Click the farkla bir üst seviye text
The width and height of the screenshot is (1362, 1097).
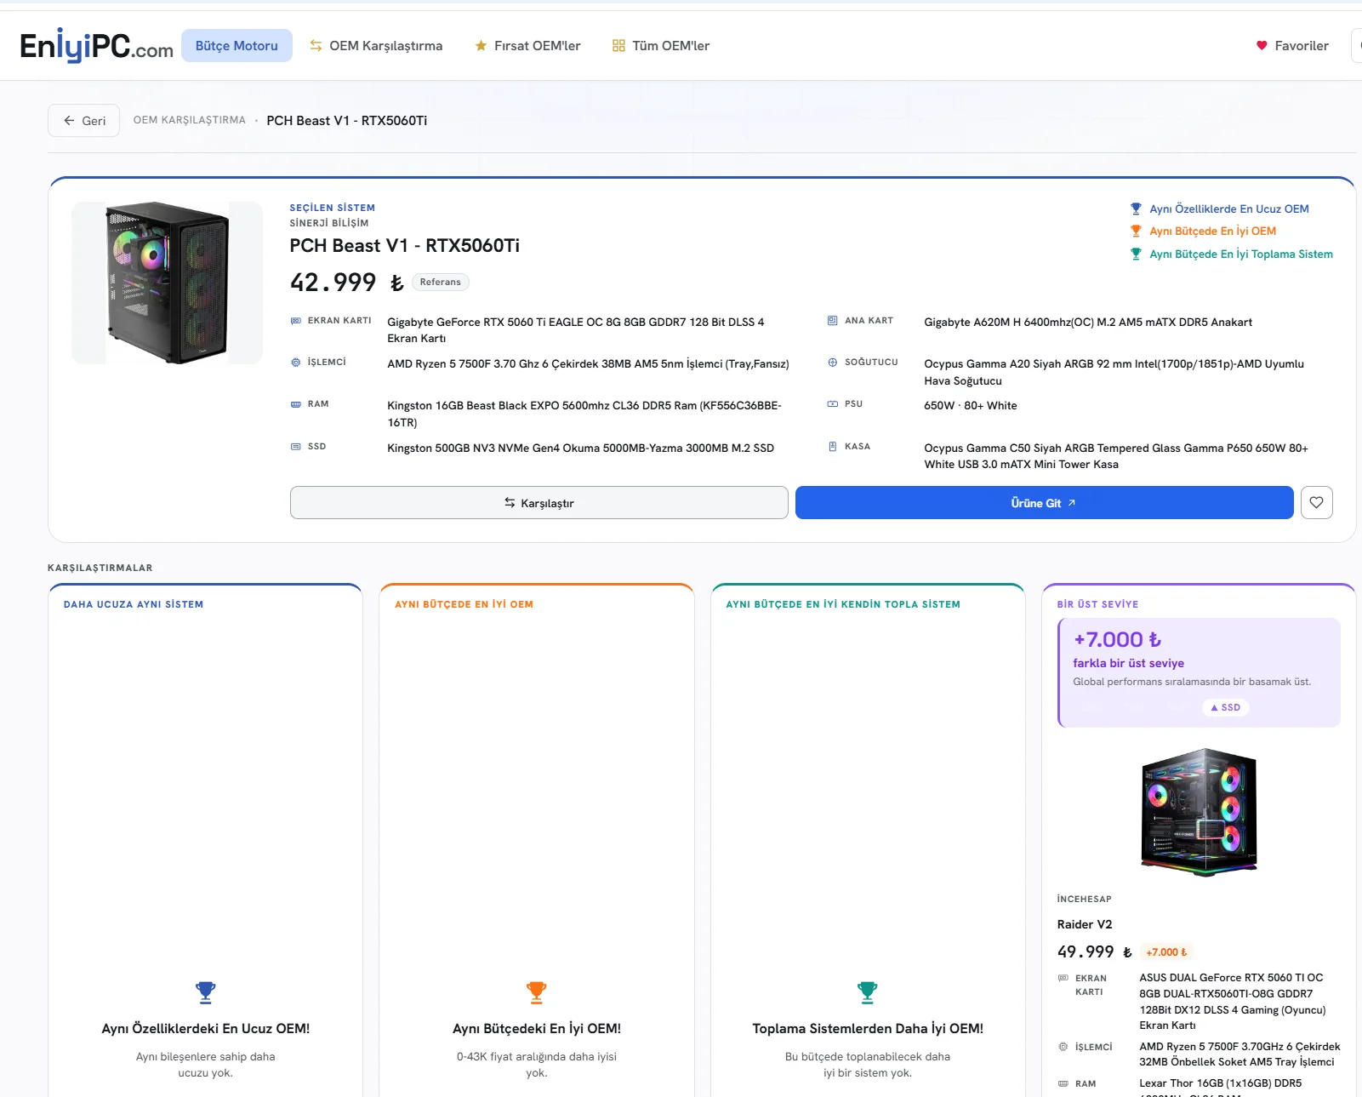click(1129, 664)
